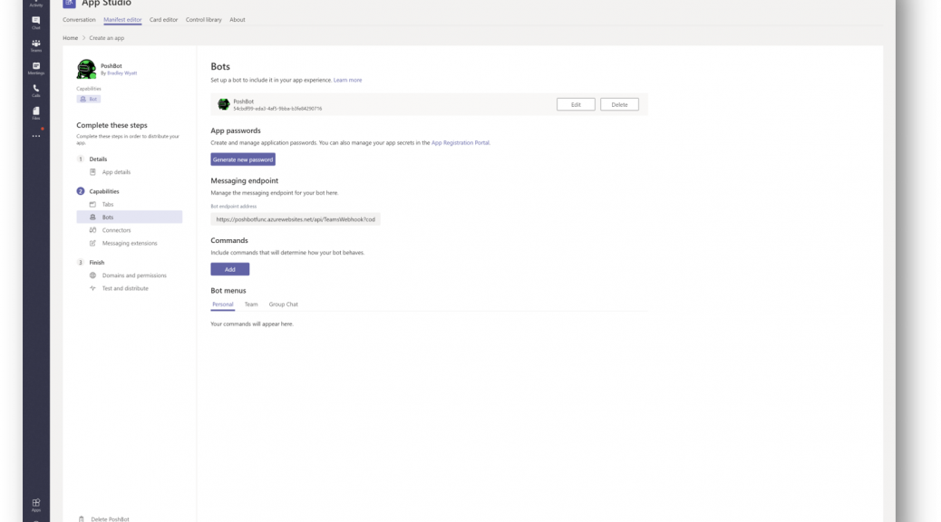This screenshot has height=522, width=941.
Task: Open the Finish step heading
Action: 97,262
